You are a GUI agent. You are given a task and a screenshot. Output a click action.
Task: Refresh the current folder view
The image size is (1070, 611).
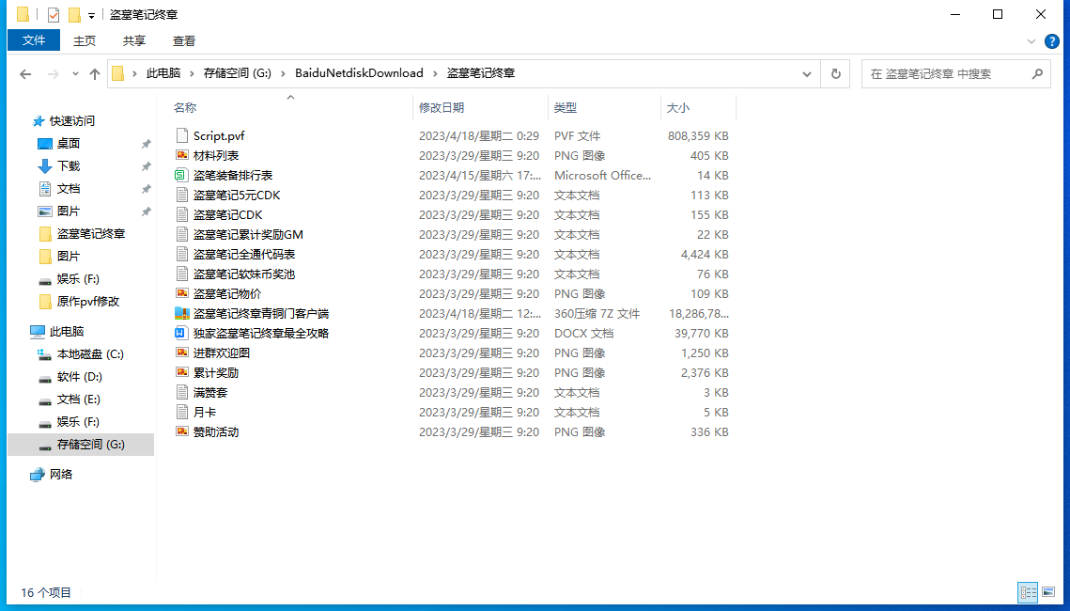pyautogui.click(x=835, y=73)
